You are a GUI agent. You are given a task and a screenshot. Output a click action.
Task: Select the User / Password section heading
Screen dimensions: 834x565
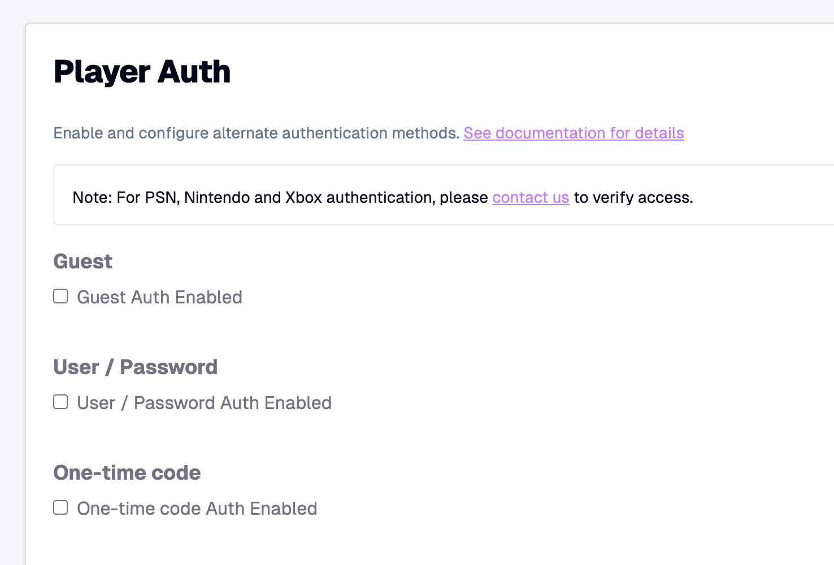click(135, 367)
